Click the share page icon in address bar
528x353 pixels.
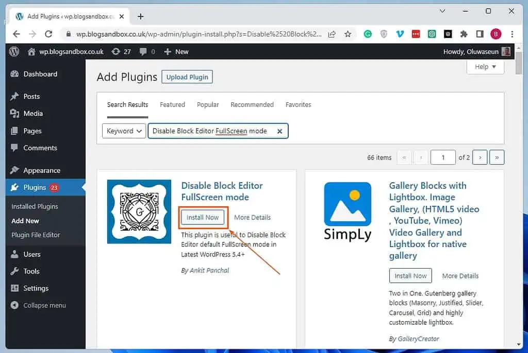tap(332, 34)
